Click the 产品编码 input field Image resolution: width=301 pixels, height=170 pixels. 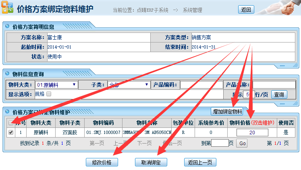201,85
